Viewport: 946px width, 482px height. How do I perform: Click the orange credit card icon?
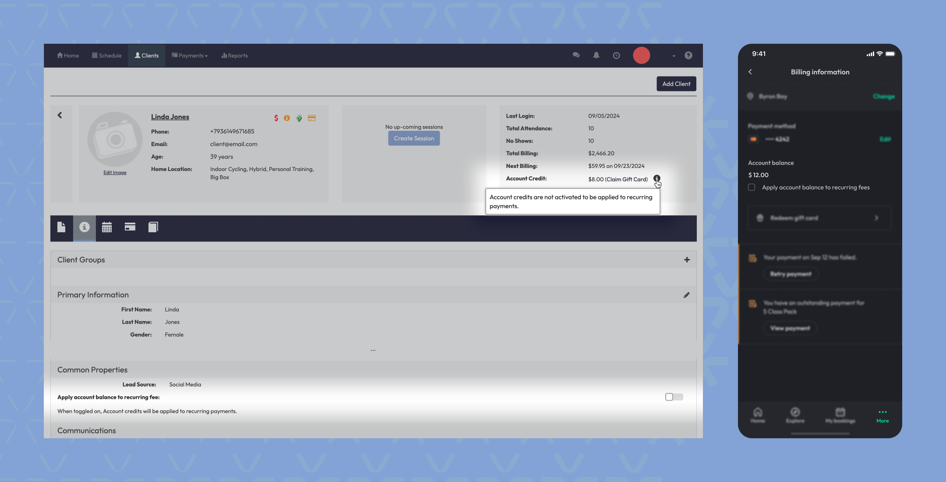(x=311, y=118)
